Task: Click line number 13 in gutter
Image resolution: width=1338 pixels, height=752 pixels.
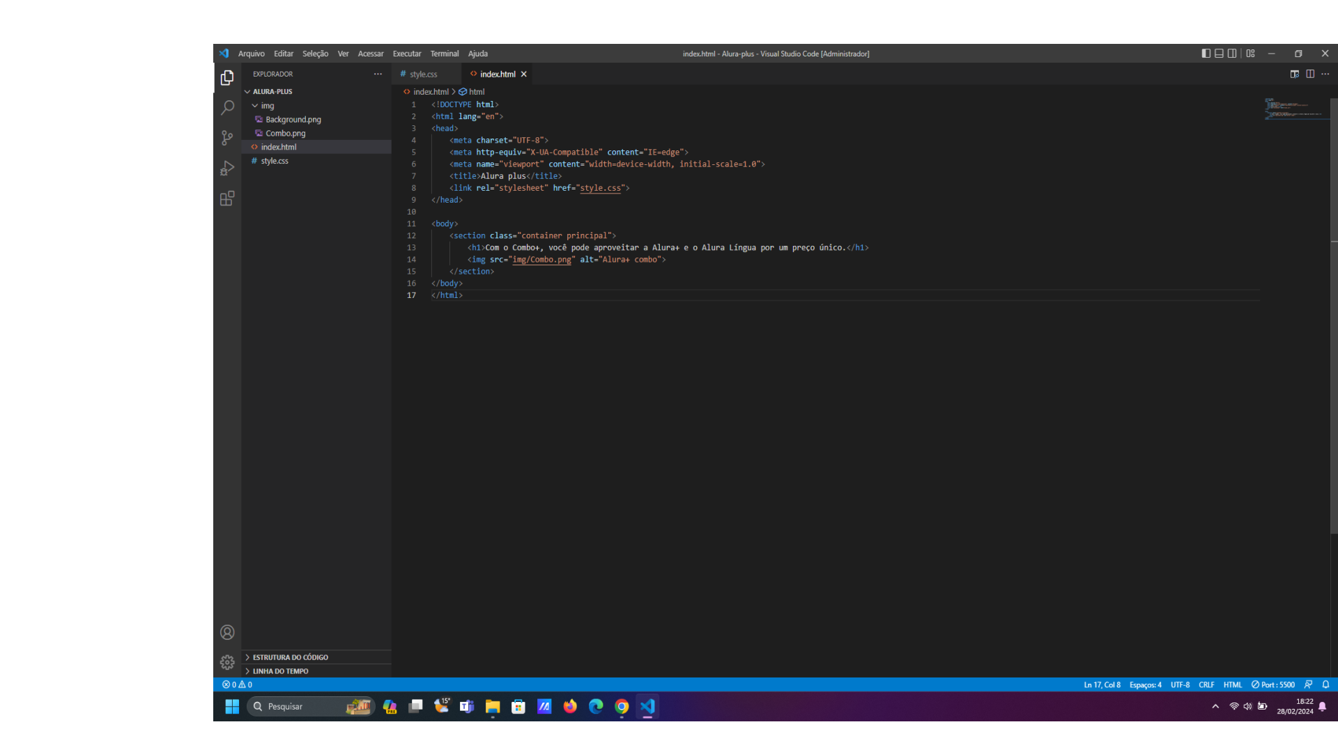Action: (411, 248)
